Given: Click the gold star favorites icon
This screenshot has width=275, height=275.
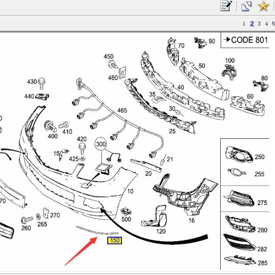Looking at the screenshot, I should tap(263, 6).
